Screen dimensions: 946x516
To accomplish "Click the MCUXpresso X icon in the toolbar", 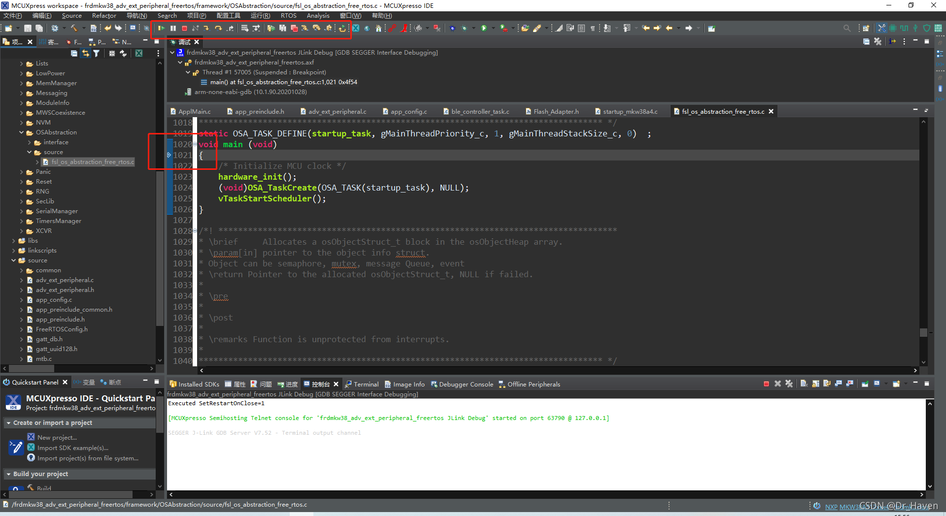I will [356, 28].
